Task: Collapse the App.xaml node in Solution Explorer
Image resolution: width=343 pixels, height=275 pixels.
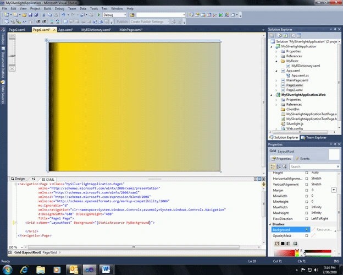Action: [x=276, y=71]
